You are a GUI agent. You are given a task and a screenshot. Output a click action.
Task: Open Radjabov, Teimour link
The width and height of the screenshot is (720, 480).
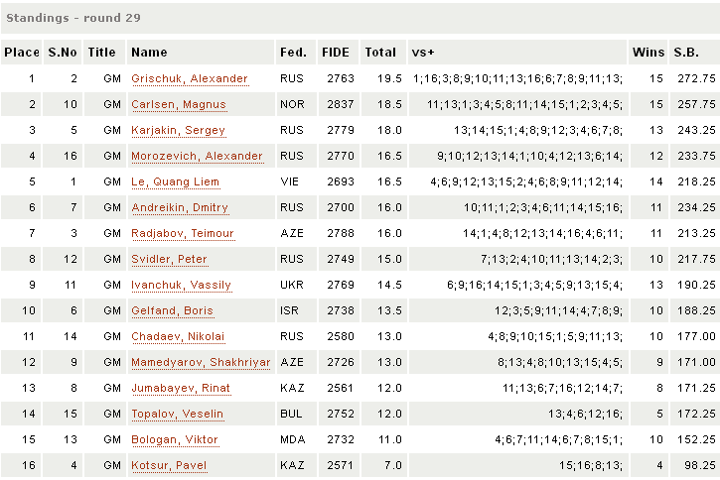pyautogui.click(x=181, y=234)
